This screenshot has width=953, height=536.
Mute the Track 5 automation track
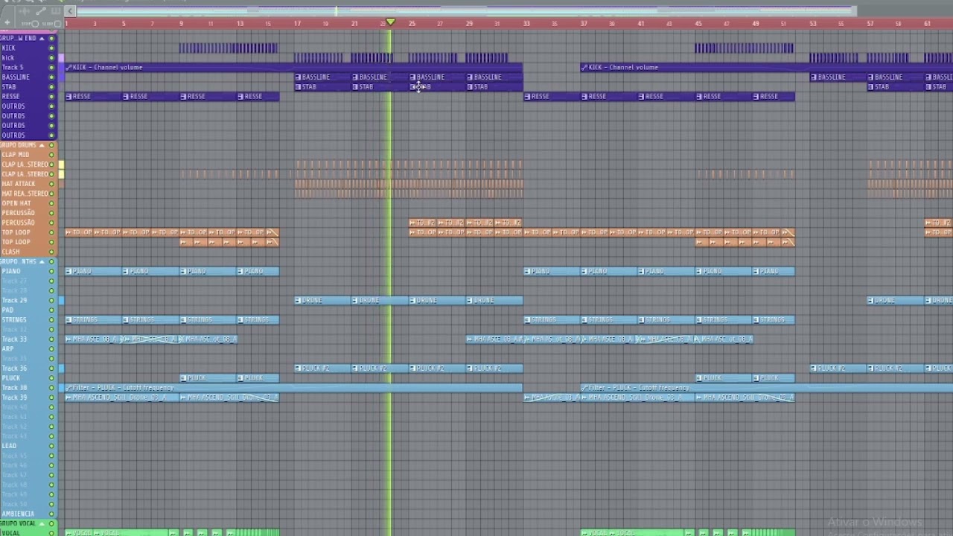tap(51, 67)
